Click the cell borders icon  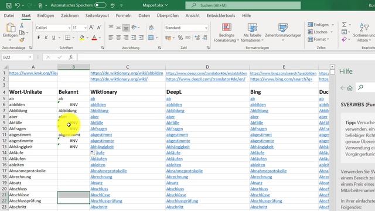68,38
